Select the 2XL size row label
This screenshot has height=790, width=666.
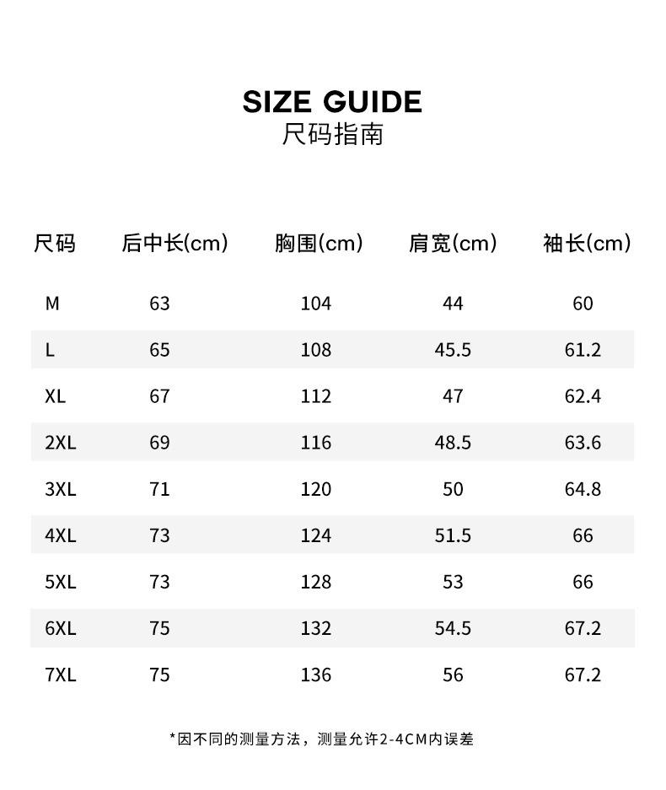click(x=60, y=443)
